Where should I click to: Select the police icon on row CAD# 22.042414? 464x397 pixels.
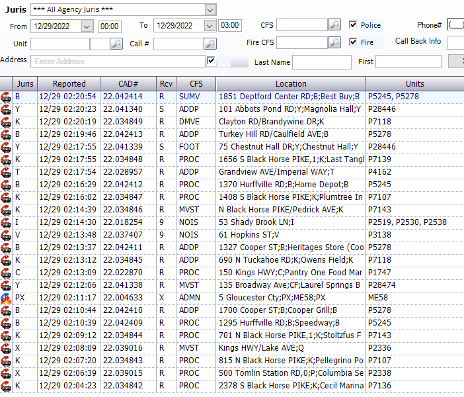tap(6, 97)
